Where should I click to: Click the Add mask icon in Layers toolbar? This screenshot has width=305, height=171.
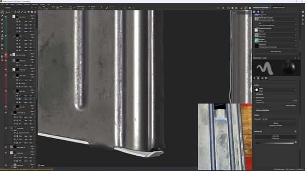[x=19, y=12]
